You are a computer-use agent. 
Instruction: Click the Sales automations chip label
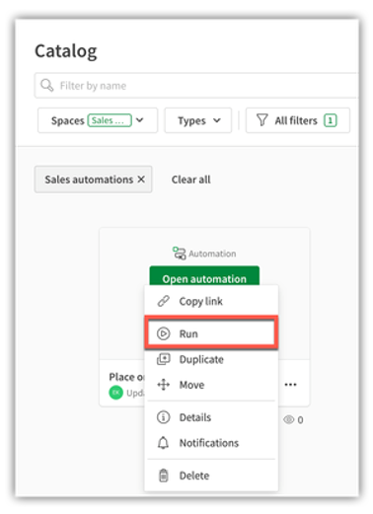tap(89, 180)
